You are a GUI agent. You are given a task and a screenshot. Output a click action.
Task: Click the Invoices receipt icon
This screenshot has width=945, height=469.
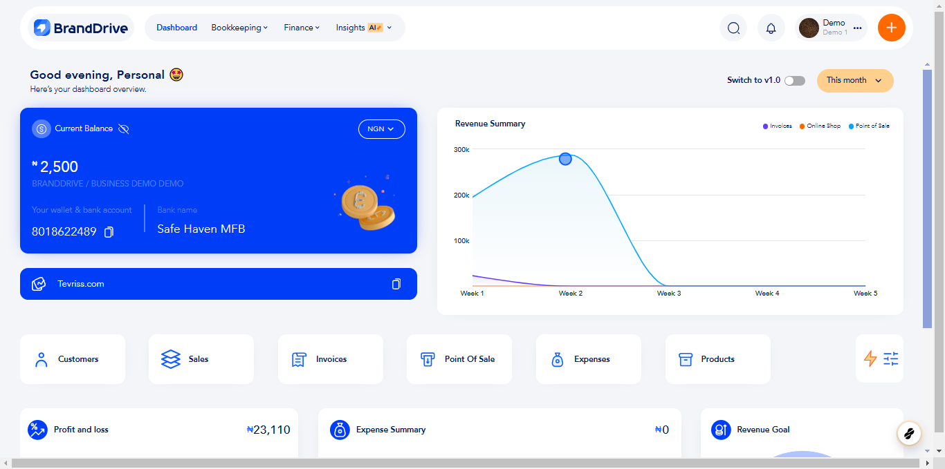[x=298, y=358]
